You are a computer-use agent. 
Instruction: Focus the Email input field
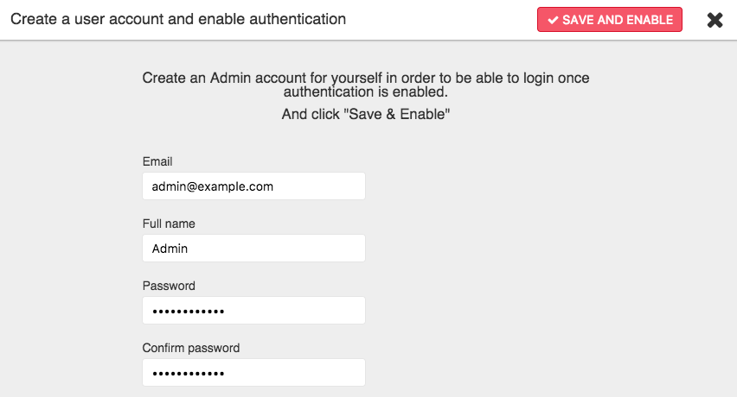[253, 186]
